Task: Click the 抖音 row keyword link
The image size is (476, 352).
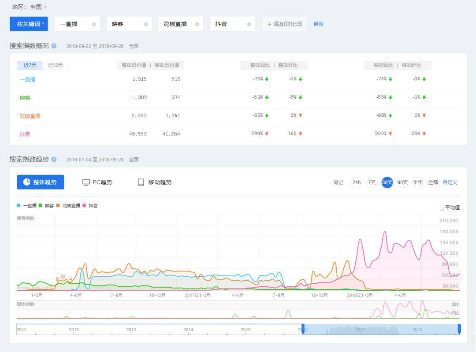Action: (x=25, y=134)
